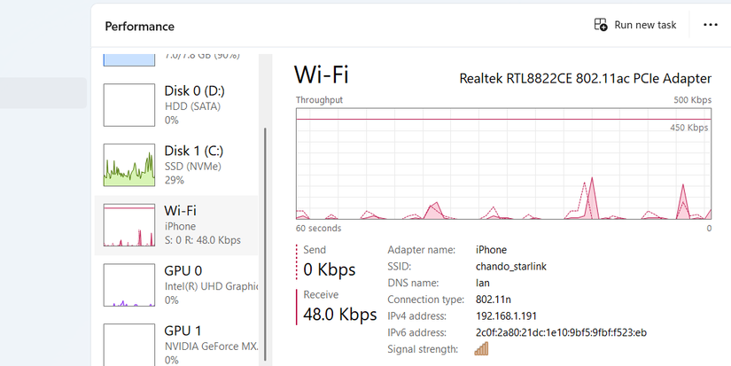The width and height of the screenshot is (731, 366).
Task: Click the Run new task icon
Action: (x=601, y=25)
